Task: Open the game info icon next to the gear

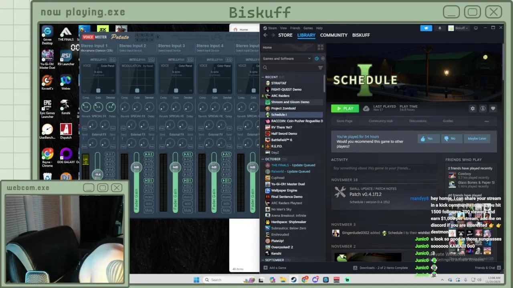Action: coord(483,108)
